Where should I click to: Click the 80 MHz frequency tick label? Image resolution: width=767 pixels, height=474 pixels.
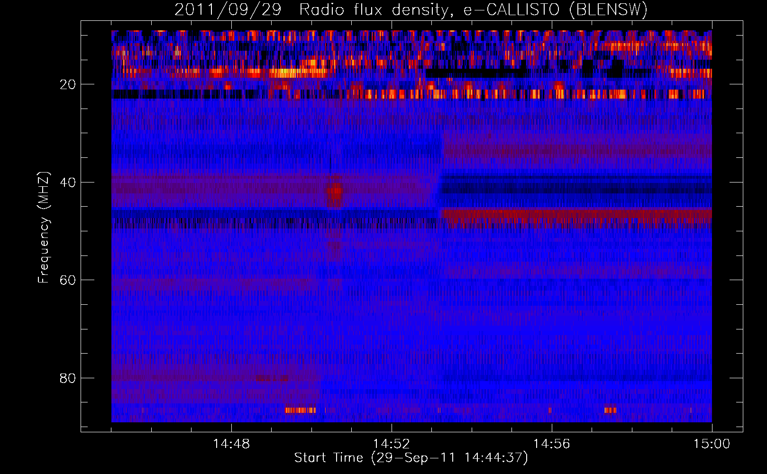pos(68,378)
